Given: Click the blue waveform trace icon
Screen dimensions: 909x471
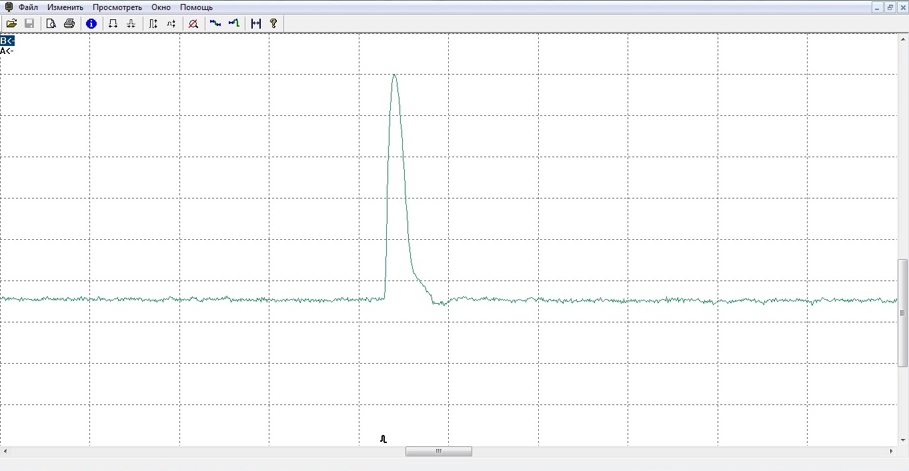Looking at the screenshot, I should [215, 23].
